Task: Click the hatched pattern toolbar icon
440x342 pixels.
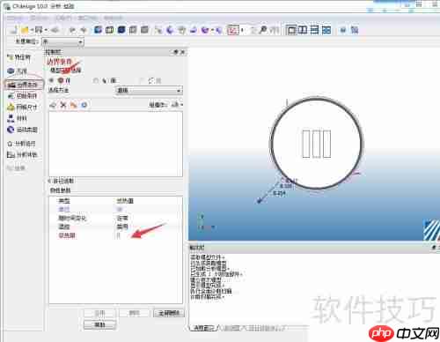Action: point(355,30)
